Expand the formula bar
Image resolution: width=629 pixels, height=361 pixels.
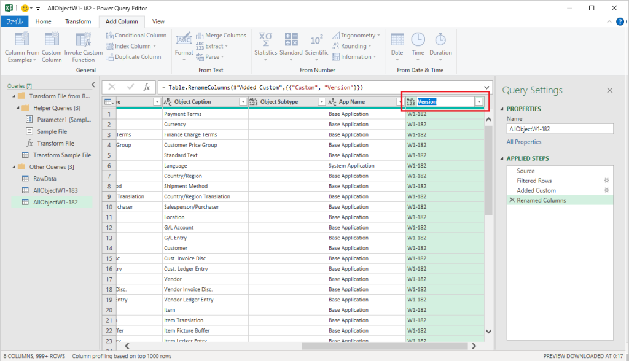tap(486, 87)
